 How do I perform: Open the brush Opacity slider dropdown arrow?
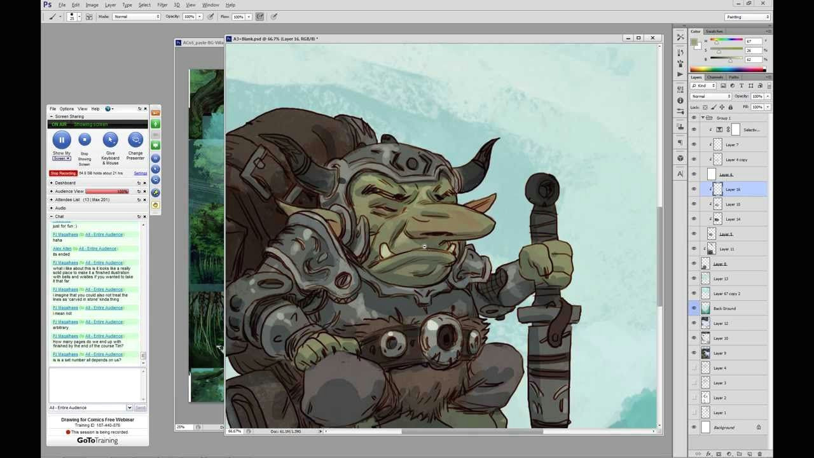coord(200,17)
